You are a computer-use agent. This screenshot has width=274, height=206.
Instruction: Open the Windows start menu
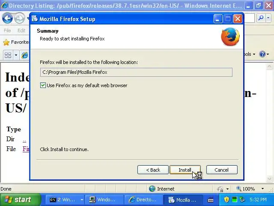(20, 200)
